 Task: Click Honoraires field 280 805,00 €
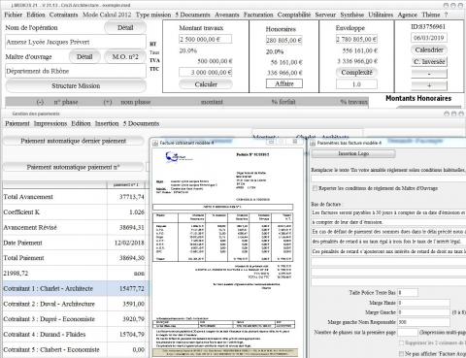(283, 40)
